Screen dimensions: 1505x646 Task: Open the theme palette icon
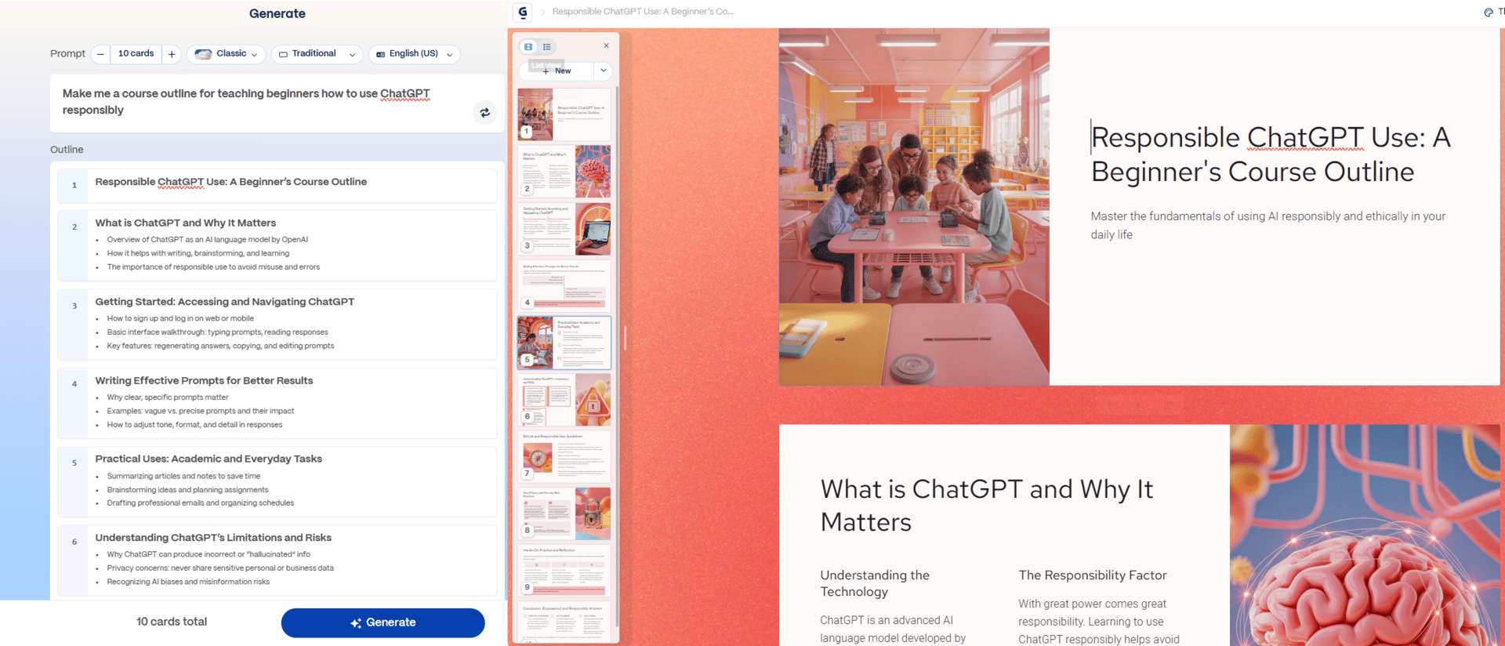coord(1488,12)
